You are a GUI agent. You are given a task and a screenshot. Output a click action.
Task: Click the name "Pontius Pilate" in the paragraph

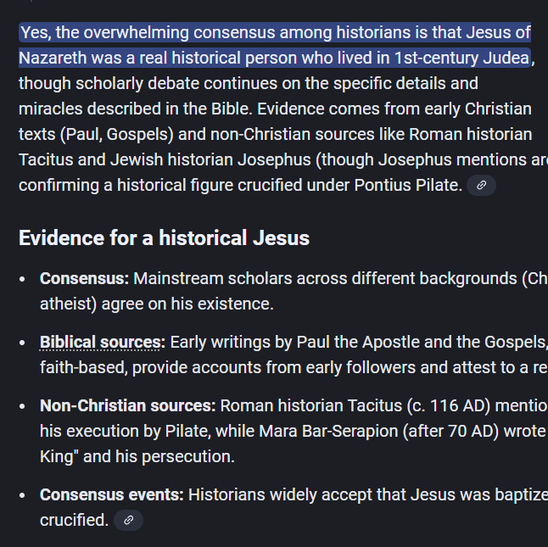pos(410,185)
